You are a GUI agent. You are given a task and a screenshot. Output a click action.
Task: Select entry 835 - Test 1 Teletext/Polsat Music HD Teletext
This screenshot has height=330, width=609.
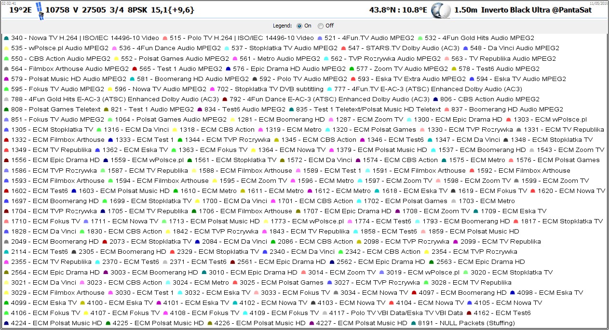[368, 110]
